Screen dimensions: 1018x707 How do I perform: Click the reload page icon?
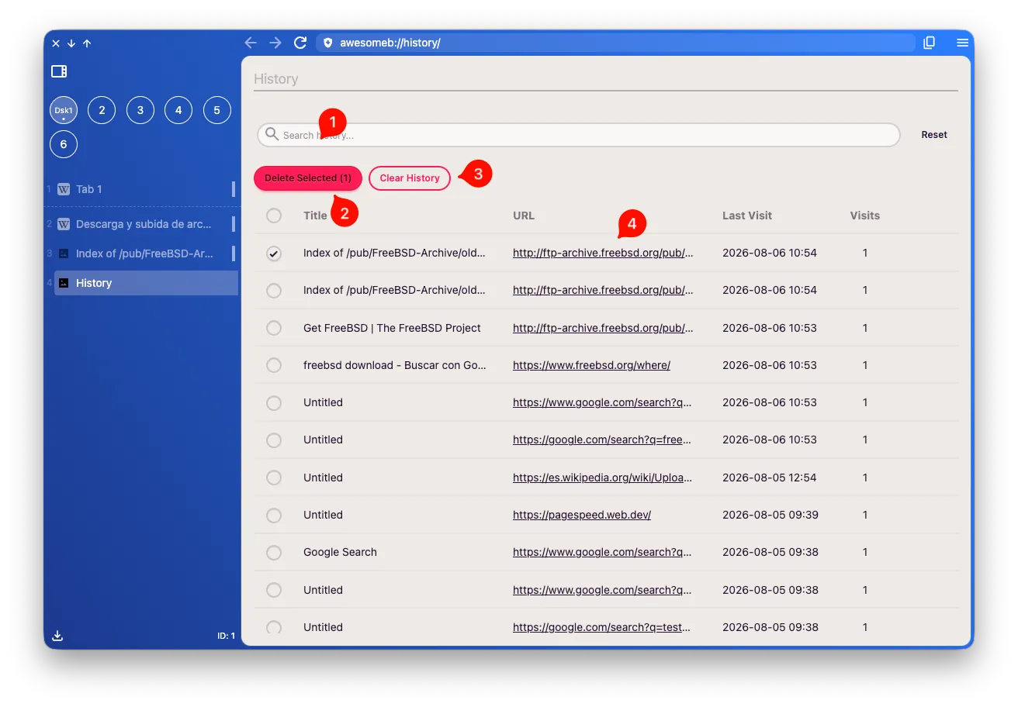coord(300,43)
